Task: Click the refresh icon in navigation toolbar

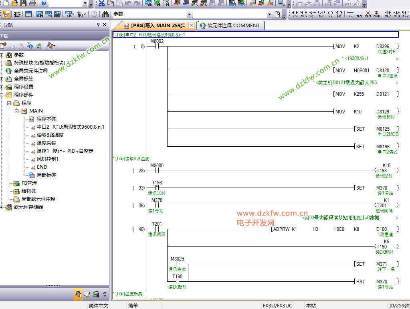Action: click(x=38, y=46)
